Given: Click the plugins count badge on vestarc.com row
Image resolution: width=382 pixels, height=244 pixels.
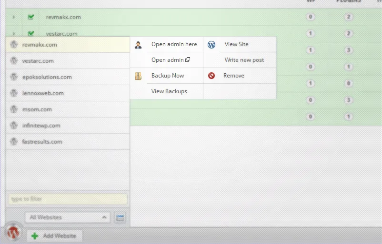Looking at the screenshot, I should click(x=348, y=33).
